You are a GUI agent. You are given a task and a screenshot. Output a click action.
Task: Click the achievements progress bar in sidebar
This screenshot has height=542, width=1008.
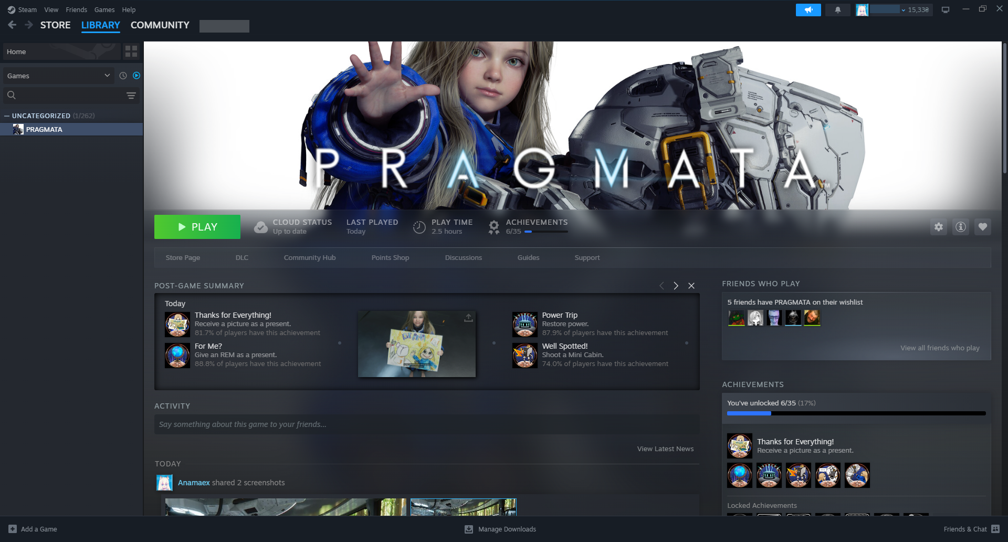coord(856,413)
